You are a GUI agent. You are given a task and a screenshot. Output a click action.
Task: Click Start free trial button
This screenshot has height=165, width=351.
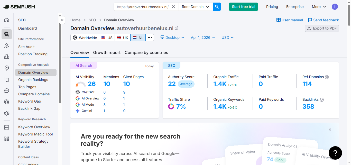(x=244, y=7)
